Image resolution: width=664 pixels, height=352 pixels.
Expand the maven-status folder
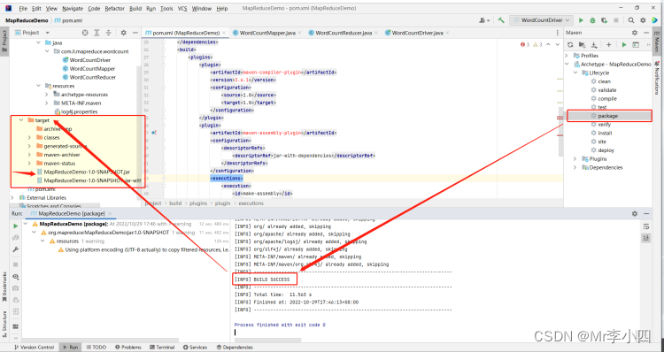coord(29,164)
